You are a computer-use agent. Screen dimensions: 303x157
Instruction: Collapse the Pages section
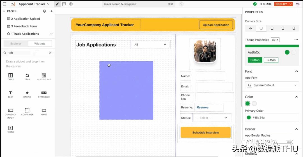pos(4,11)
